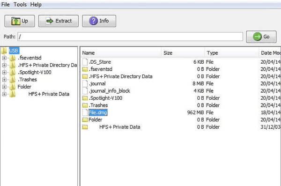Focus the Path input field
The width and height of the screenshot is (281, 186).
pos(130,37)
